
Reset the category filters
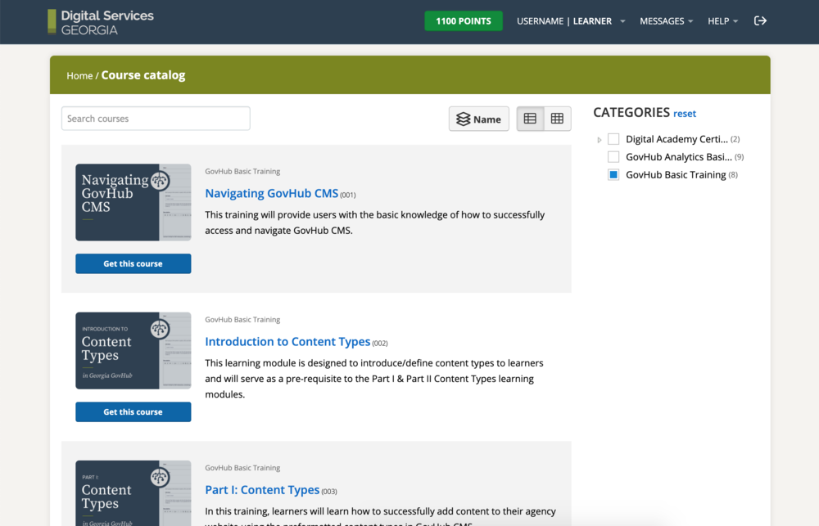click(x=685, y=113)
